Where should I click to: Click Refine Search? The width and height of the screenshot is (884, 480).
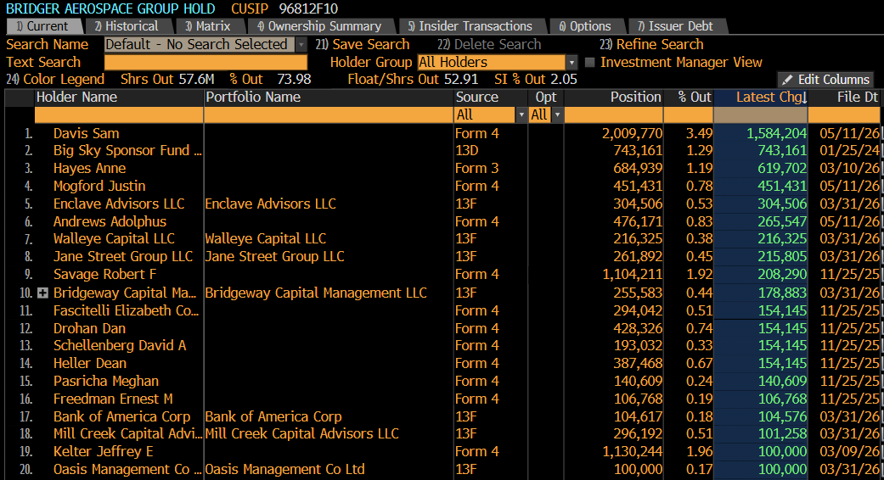[x=651, y=44]
